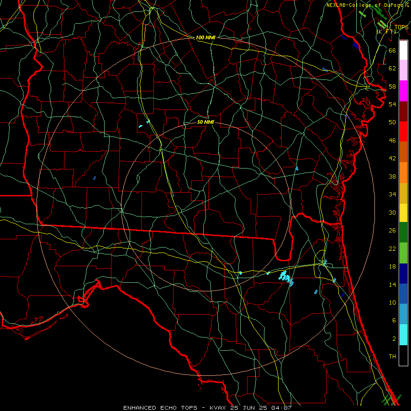Click the "26" legend value
Image resolution: width=411 pixels, height=411 pixels.
click(x=392, y=231)
